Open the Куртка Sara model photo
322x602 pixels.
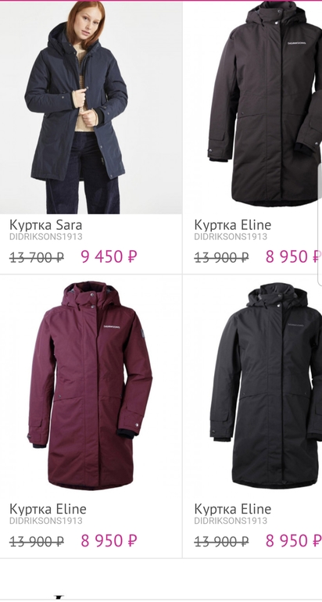(91, 108)
